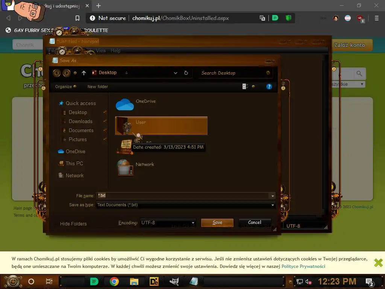
Task: Click the browser back arrow
Action: point(8,18)
